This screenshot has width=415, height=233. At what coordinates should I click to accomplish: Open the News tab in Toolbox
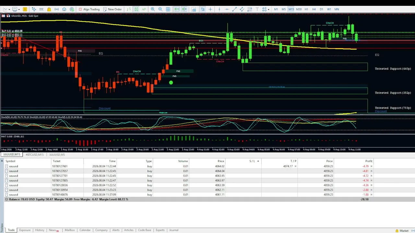(53, 230)
